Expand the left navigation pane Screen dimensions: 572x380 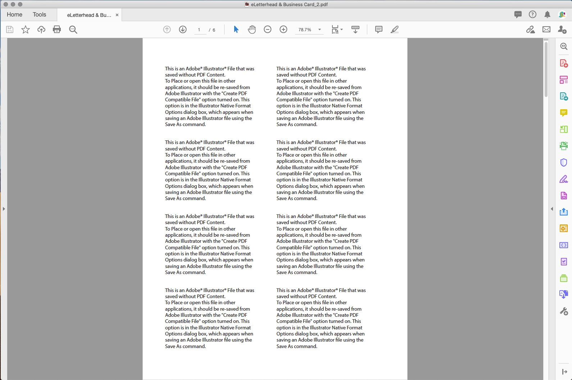coord(4,209)
